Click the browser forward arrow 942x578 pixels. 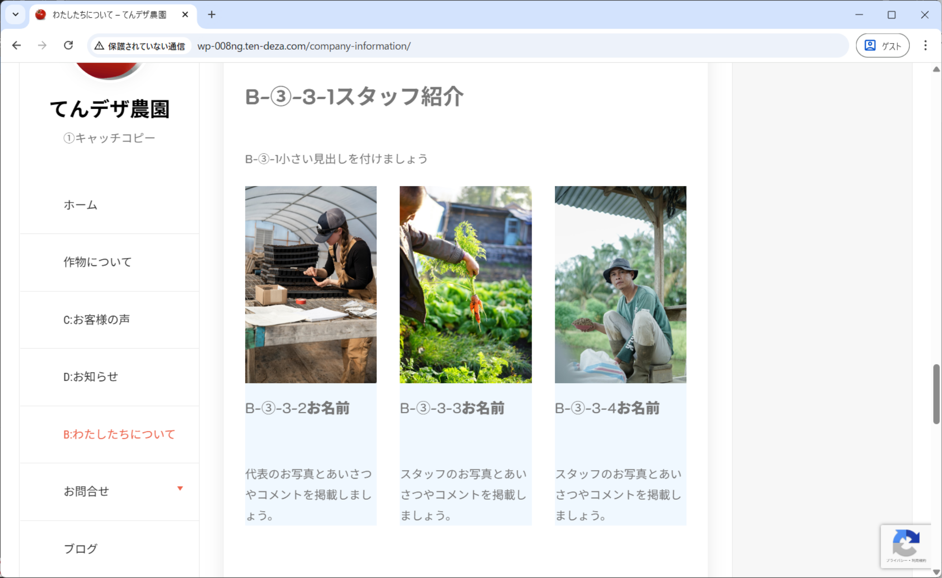coord(42,46)
